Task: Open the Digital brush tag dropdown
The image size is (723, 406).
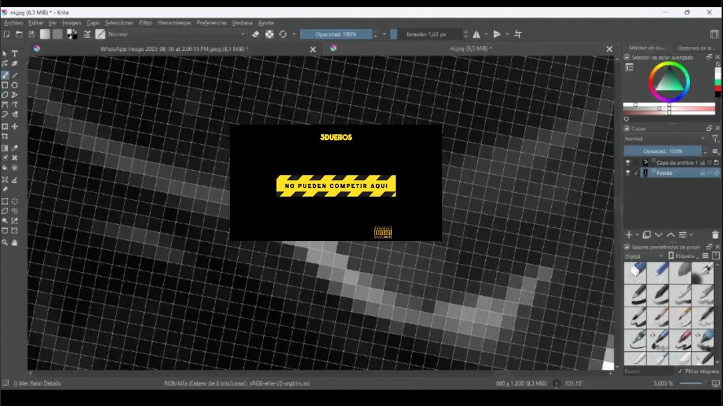Action: (645, 256)
